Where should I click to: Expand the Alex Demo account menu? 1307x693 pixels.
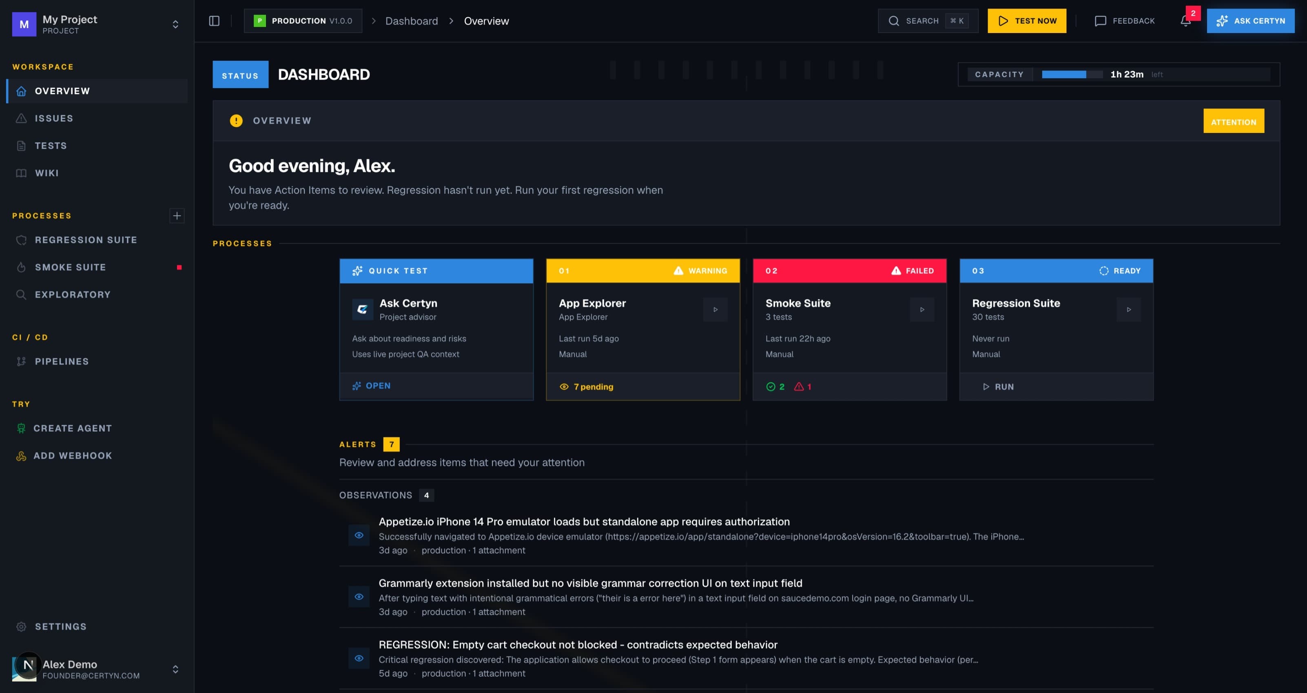point(175,669)
